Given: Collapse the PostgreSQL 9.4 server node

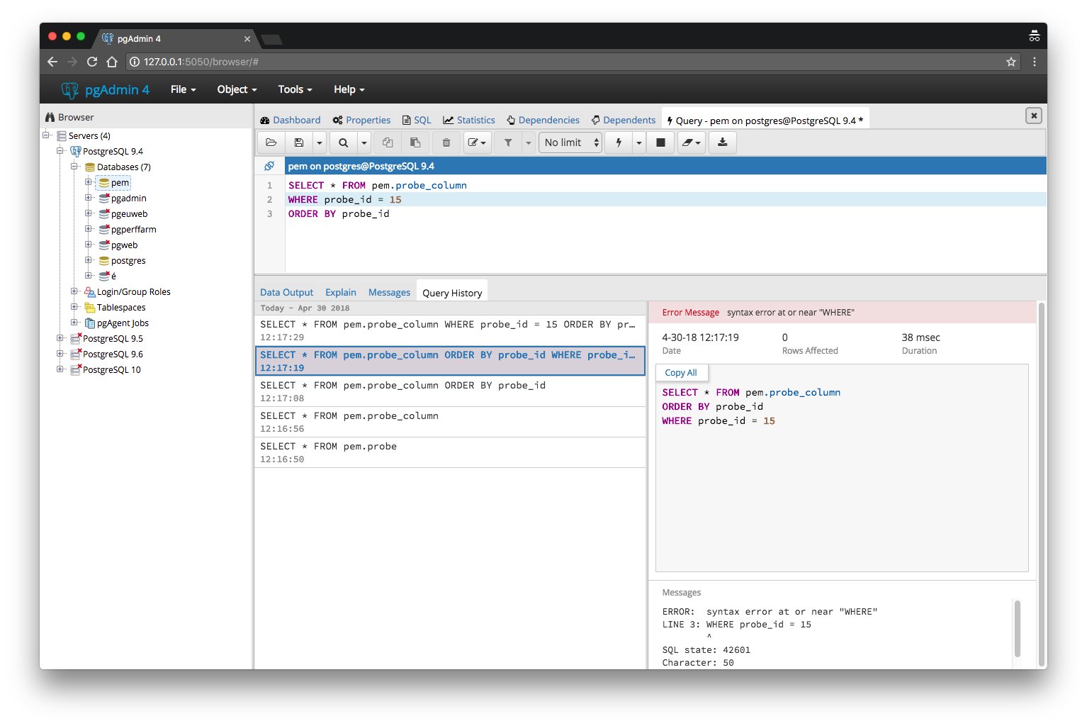Looking at the screenshot, I should pyautogui.click(x=60, y=150).
